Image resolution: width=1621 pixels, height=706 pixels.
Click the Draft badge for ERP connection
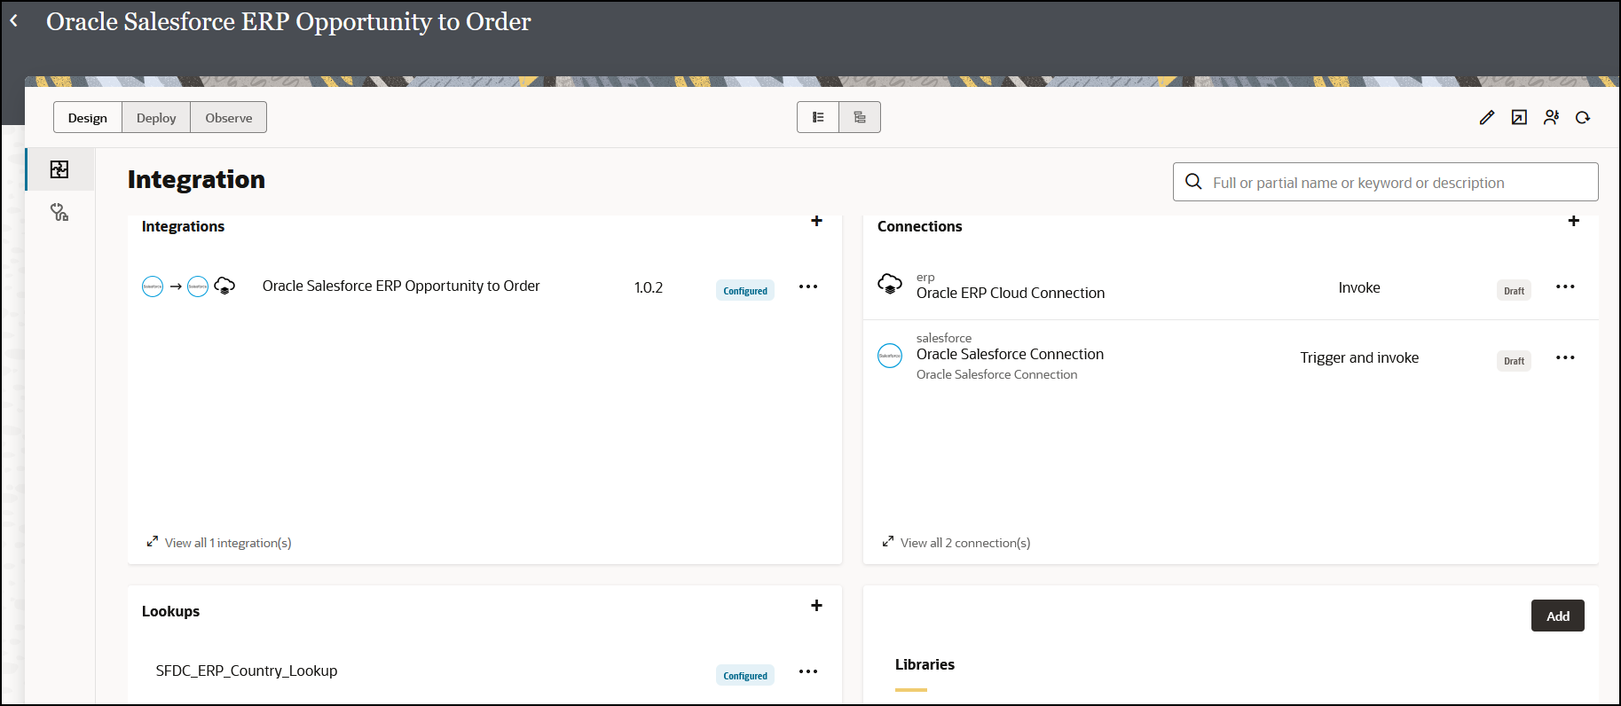pos(1514,290)
